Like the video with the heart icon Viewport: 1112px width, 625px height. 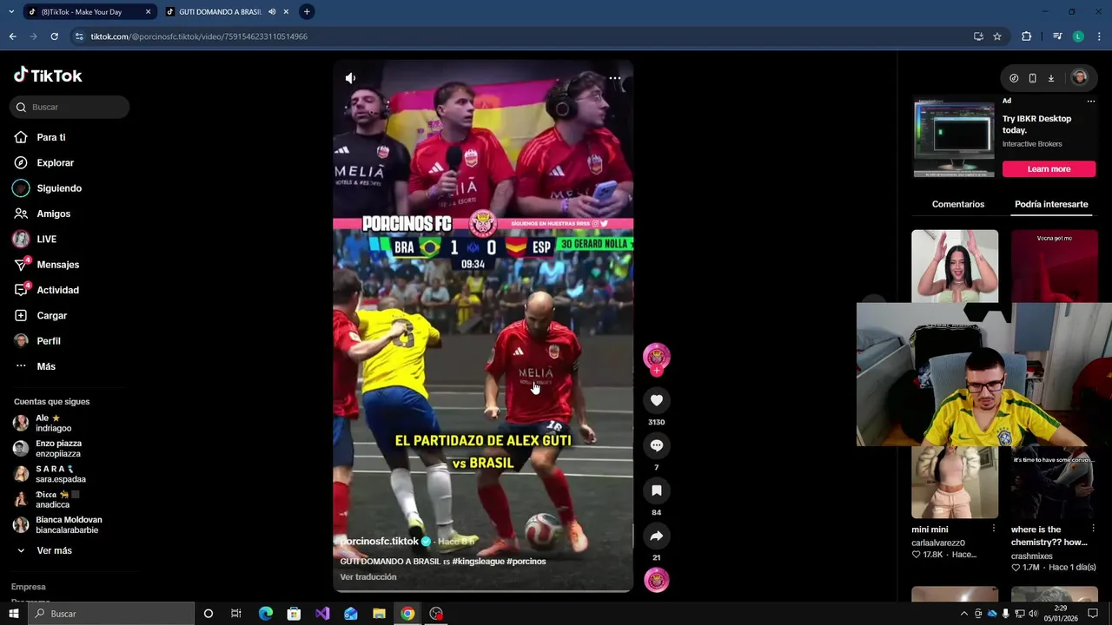pyautogui.click(x=657, y=400)
